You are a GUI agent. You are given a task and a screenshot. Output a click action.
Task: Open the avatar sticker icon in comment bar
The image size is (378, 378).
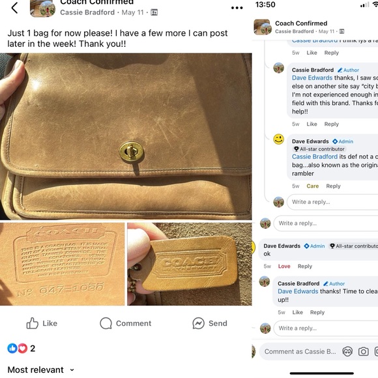click(x=347, y=351)
